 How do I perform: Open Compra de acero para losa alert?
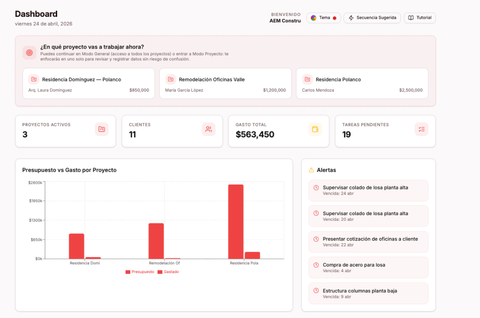[x=368, y=267]
